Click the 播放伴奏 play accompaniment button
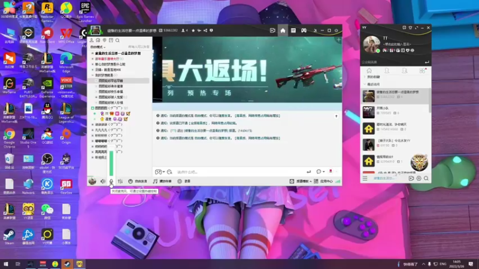 click(x=162, y=181)
